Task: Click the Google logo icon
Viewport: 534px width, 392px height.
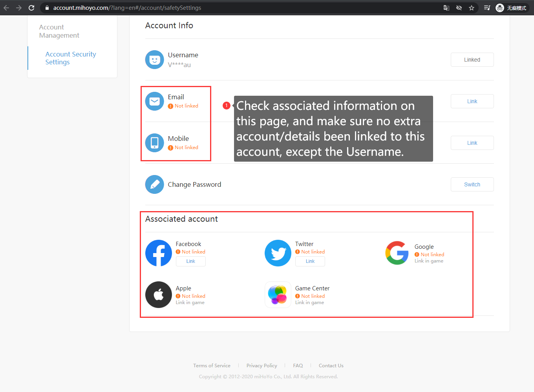Action: point(397,253)
